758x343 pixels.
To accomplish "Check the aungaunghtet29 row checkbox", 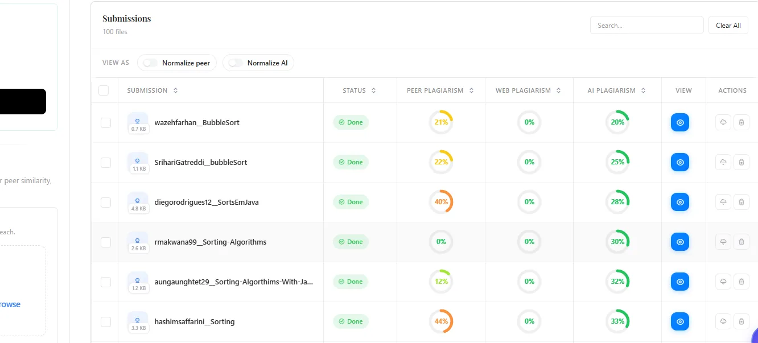I will click(x=106, y=282).
